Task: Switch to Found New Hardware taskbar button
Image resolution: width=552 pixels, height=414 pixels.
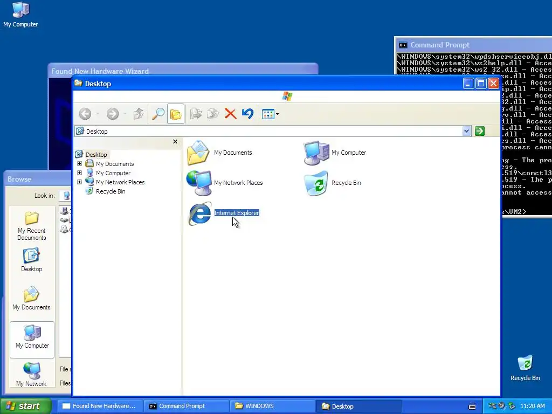Action: 100,406
